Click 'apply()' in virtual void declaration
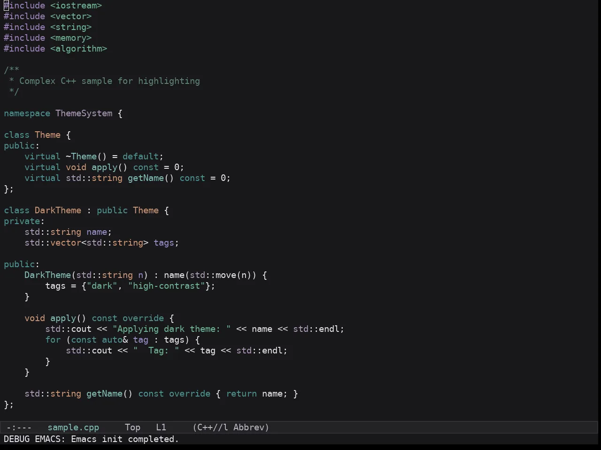Image resolution: width=601 pixels, height=450 pixels. [109, 167]
